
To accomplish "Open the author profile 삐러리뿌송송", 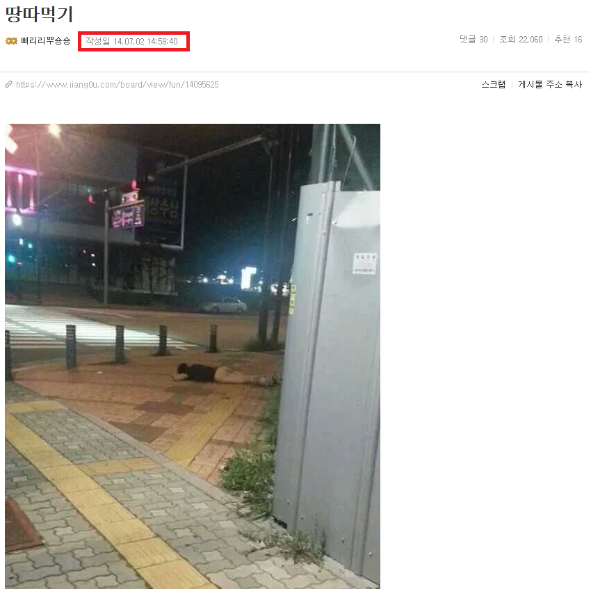I will click(x=46, y=41).
